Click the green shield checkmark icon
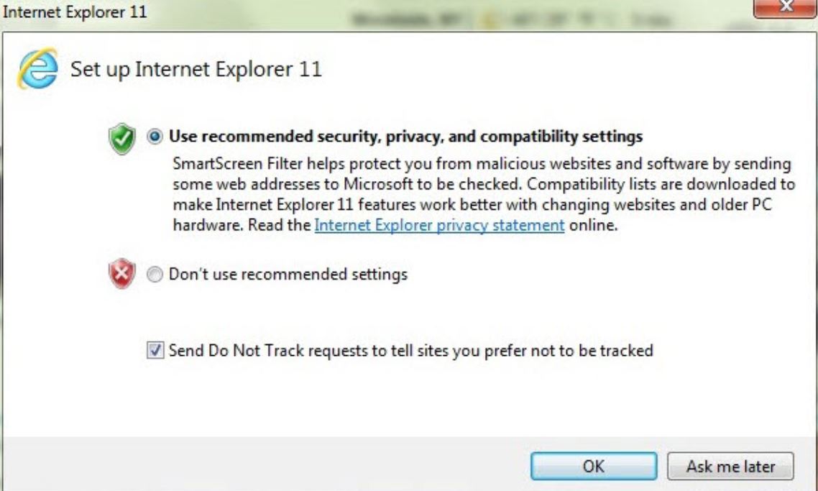 tap(122, 138)
